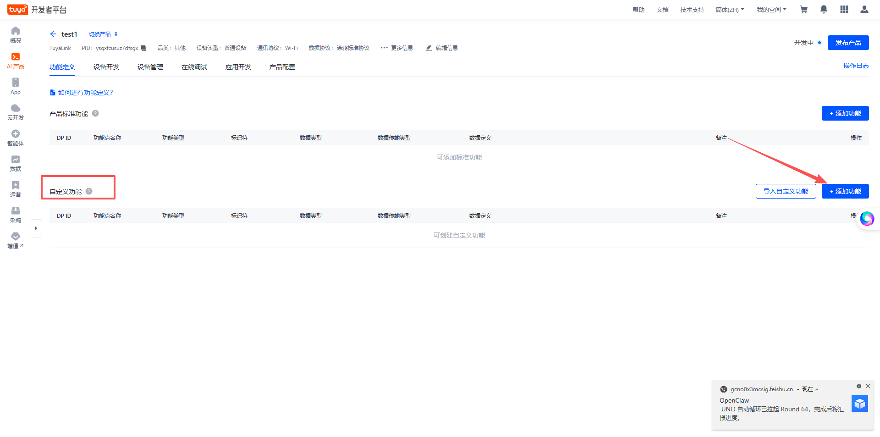
Task: Expand 更多信息 product details
Action: point(397,48)
